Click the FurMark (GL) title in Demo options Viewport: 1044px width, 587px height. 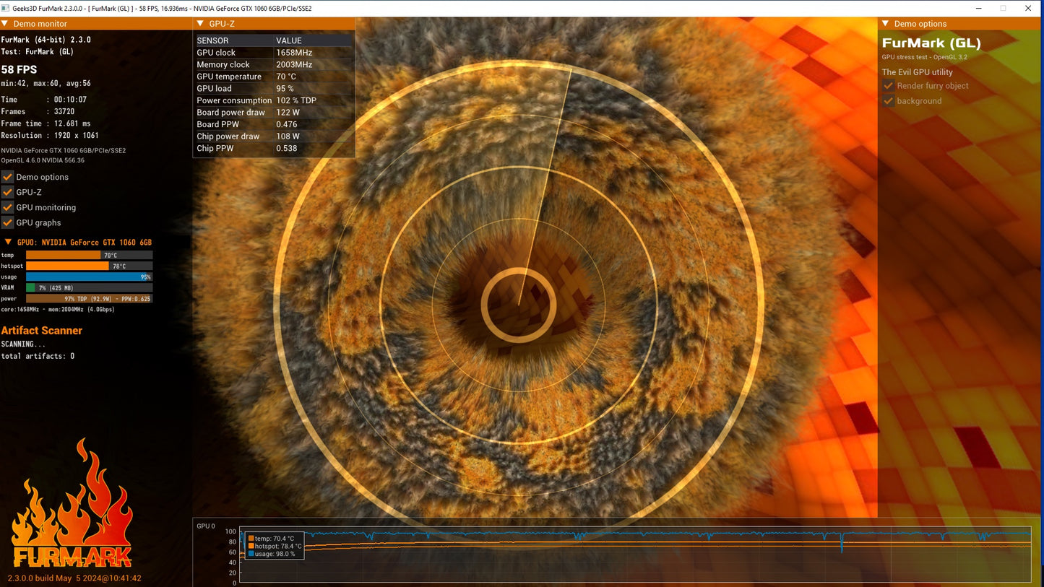(931, 43)
